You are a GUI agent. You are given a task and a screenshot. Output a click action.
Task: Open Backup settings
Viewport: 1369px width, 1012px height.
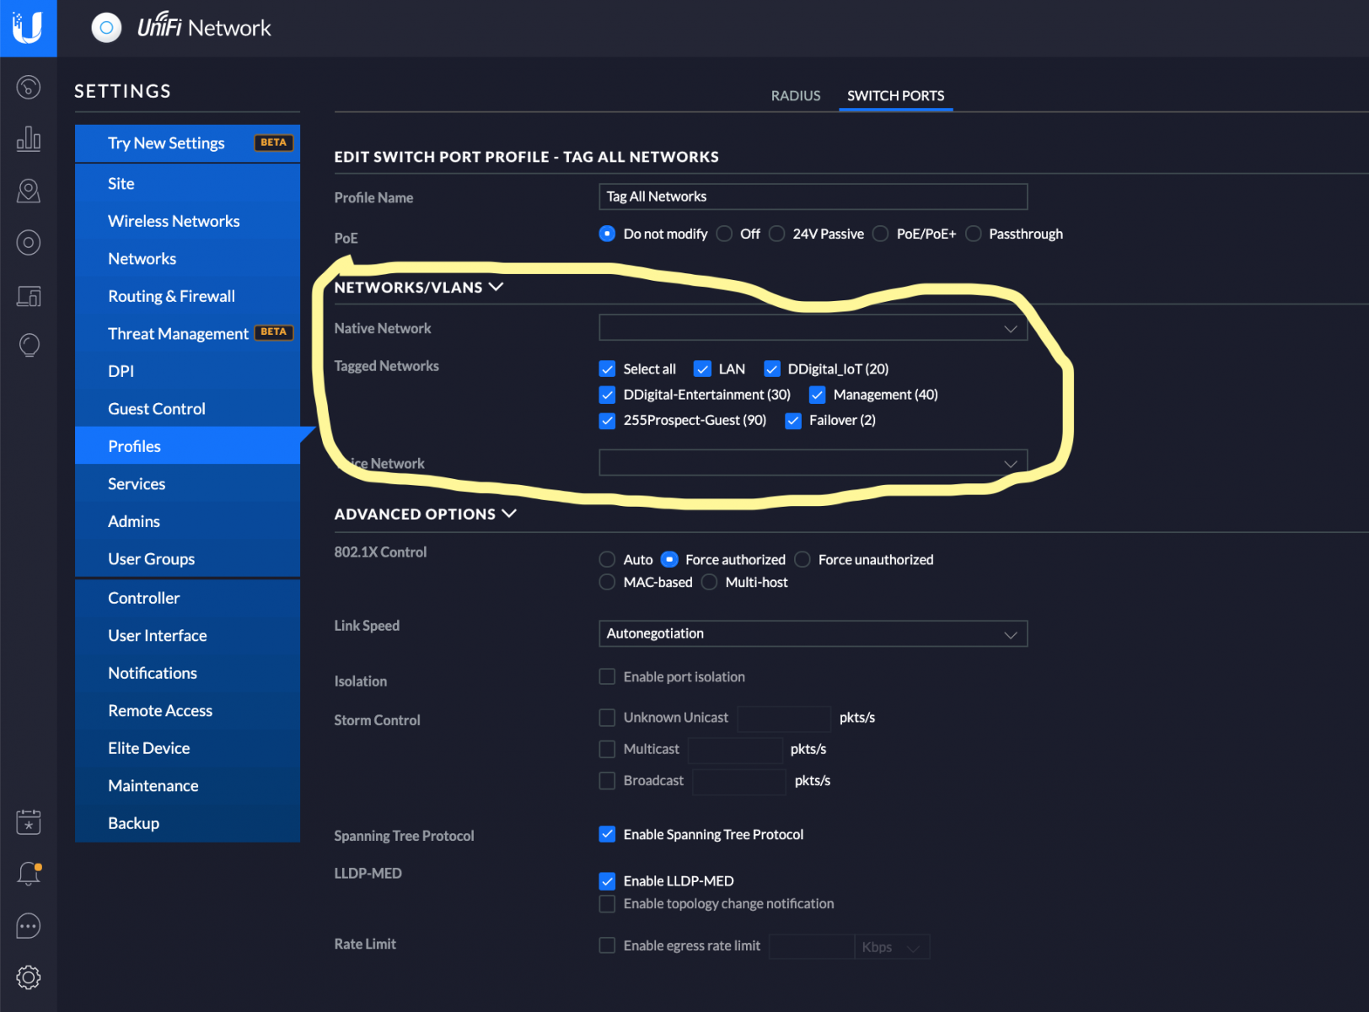[187, 823]
